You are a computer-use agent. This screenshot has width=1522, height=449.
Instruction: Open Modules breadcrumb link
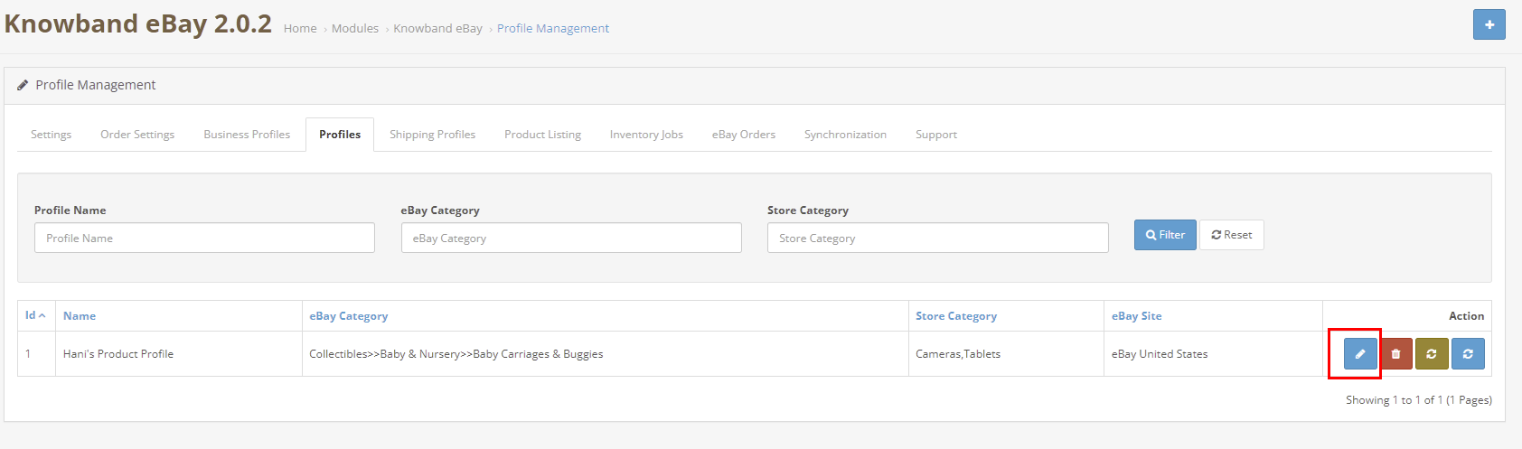pos(355,28)
